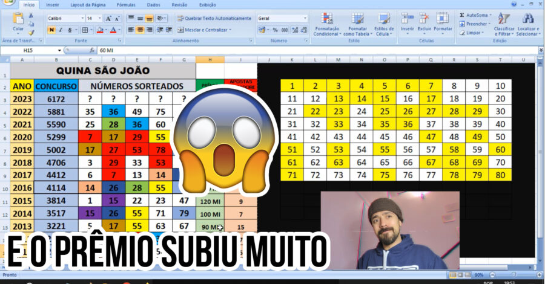Image resolution: width=545 pixels, height=284 pixels.
Task: Open the Fonte dialog launcher
Action: pyautogui.click(x=120, y=40)
